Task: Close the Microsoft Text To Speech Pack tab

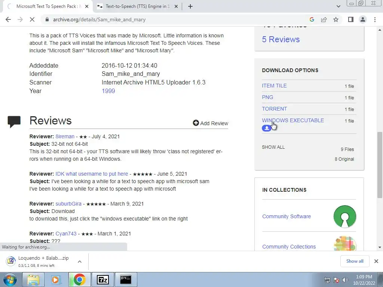Action: click(87, 6)
